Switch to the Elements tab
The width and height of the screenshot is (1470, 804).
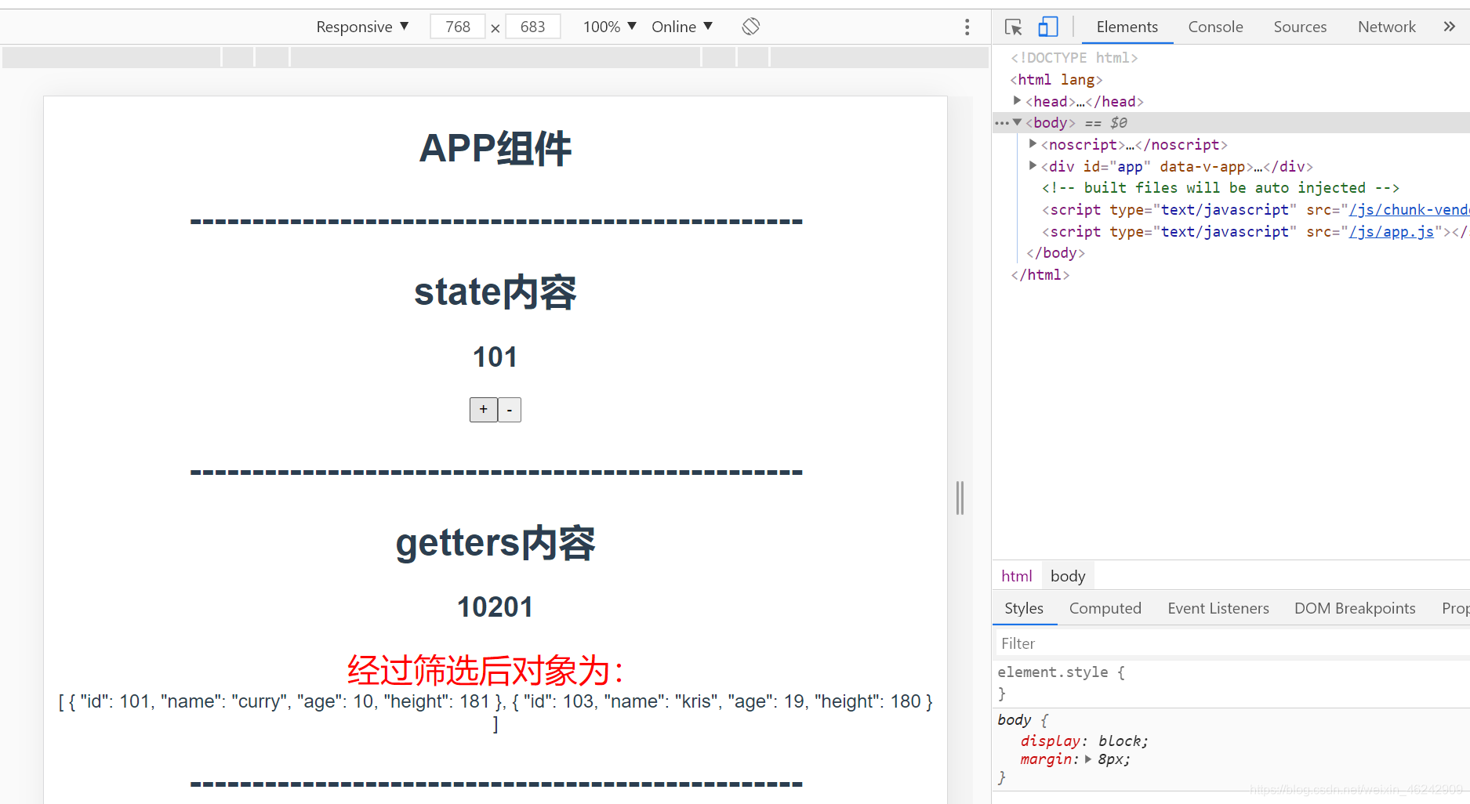pyautogui.click(x=1127, y=27)
